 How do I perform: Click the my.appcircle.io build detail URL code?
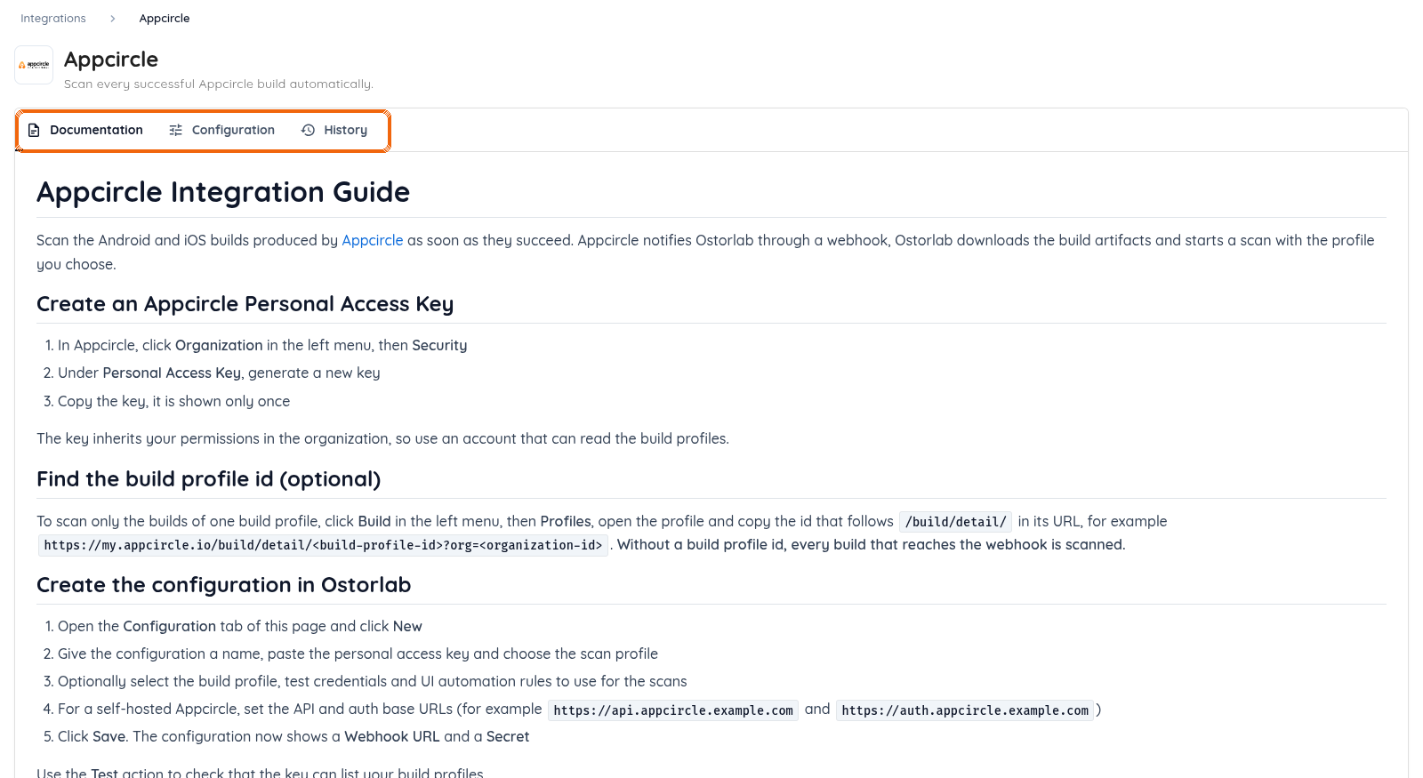(323, 545)
